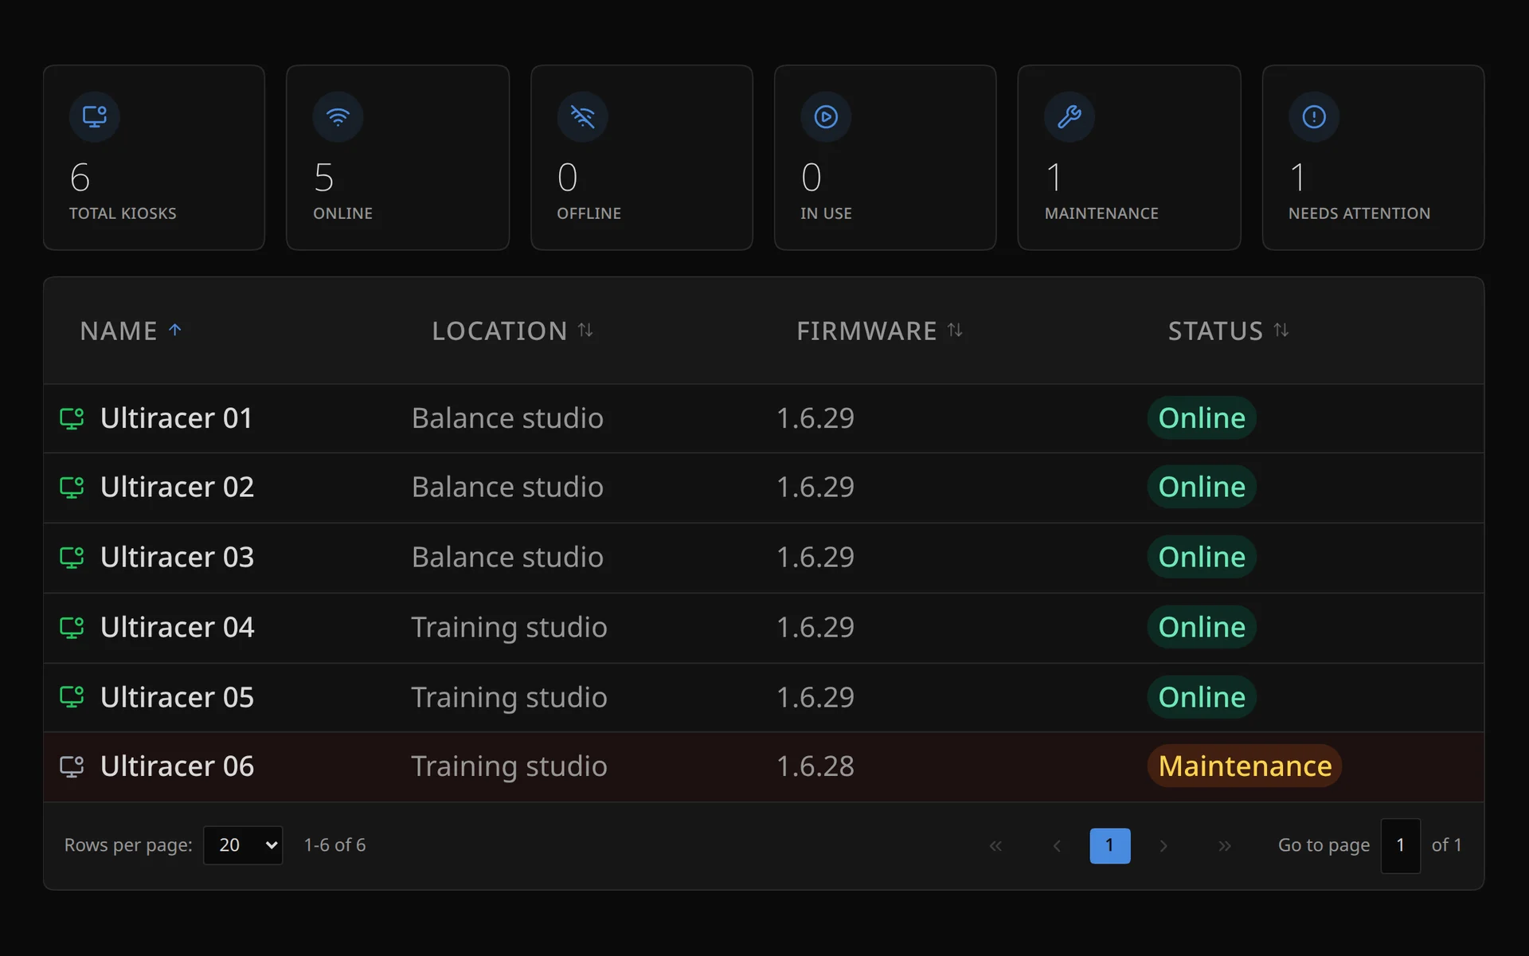The width and height of the screenshot is (1529, 956).
Task: Click the Maintenance stat card label
Action: point(1101,214)
